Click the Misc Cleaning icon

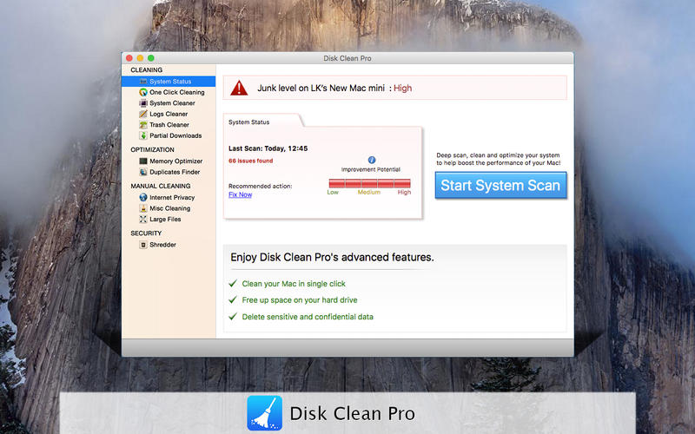coord(142,208)
